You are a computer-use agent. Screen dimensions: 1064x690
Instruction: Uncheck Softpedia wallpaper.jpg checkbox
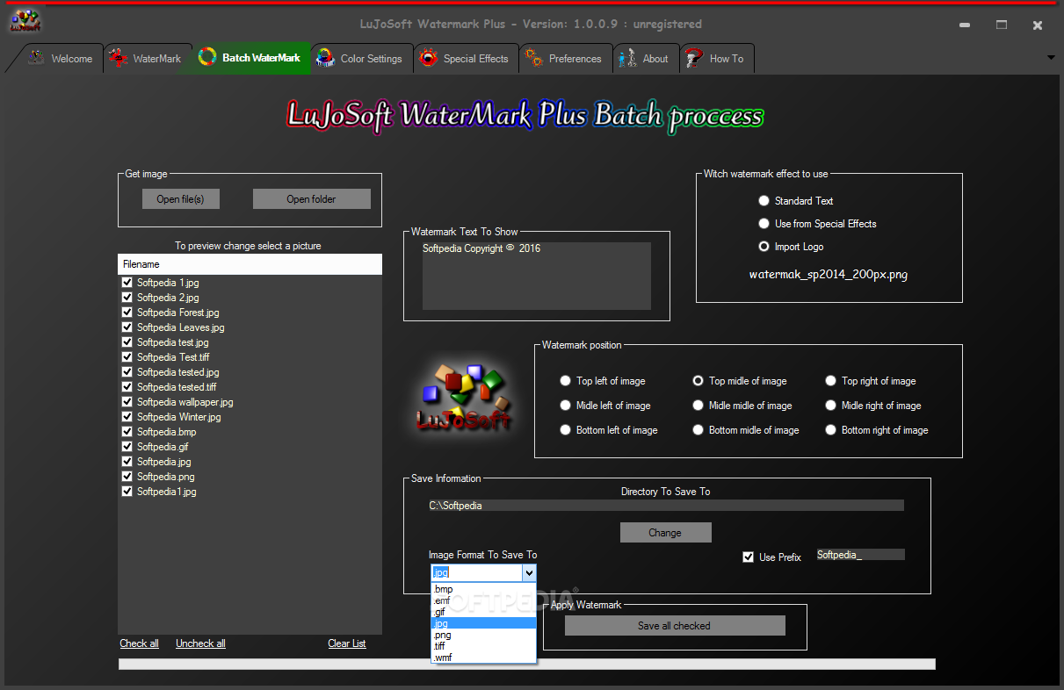tap(127, 402)
